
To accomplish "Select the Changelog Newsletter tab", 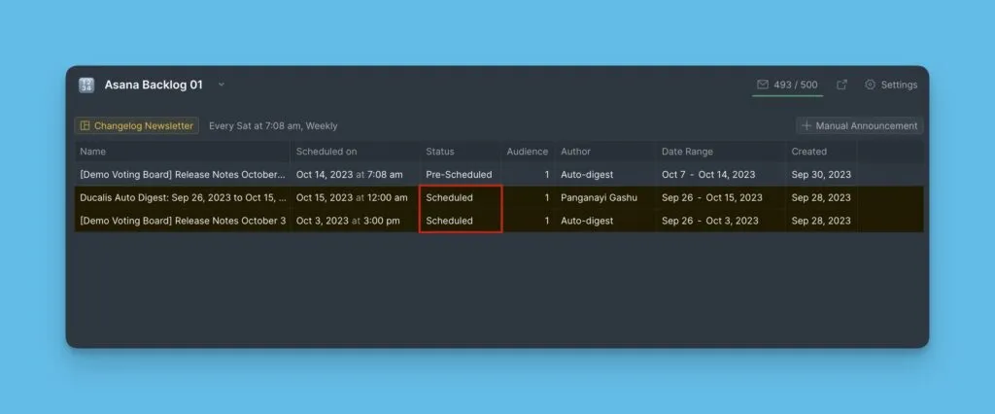I will 137,125.
